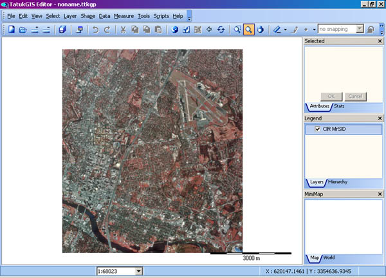Click the New project icon
Viewport: 386px width, 278px height.
point(12,30)
